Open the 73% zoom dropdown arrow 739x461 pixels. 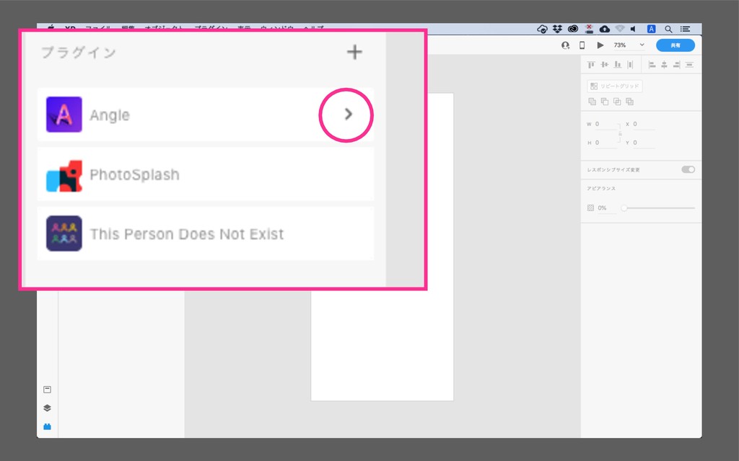click(642, 45)
